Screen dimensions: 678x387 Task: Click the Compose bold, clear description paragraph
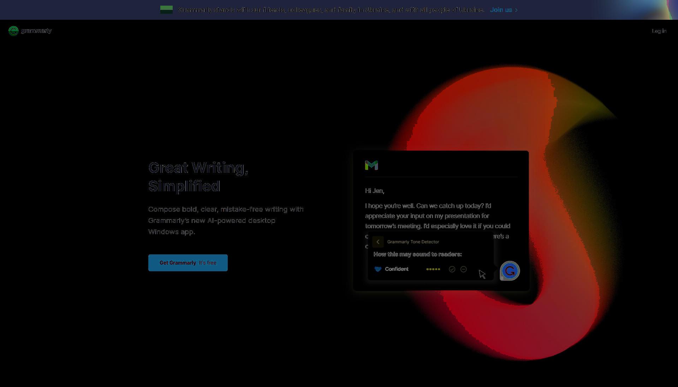click(226, 220)
